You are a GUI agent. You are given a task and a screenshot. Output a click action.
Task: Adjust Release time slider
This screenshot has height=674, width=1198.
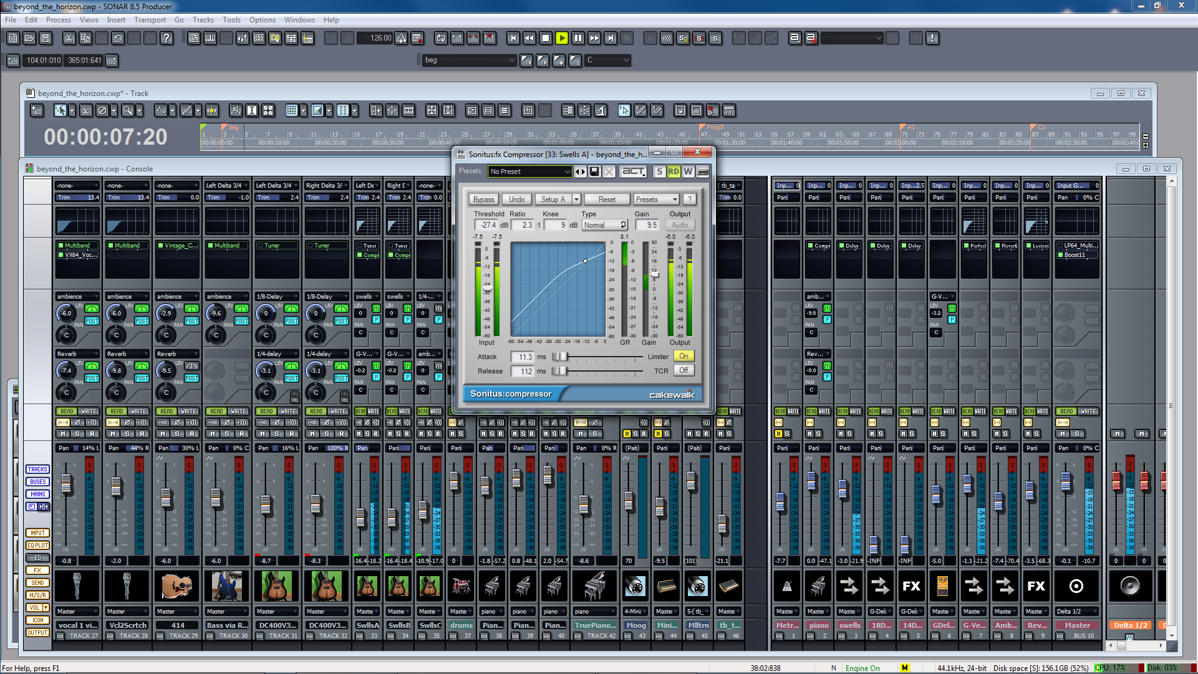(x=559, y=371)
